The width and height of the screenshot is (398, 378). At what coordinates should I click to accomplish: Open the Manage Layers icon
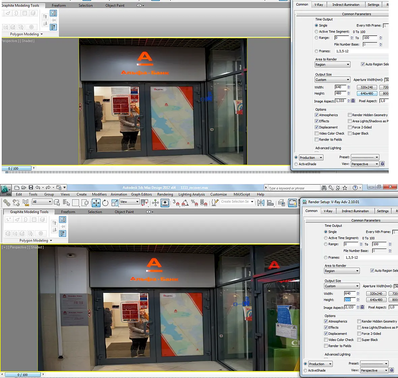pos(281,203)
